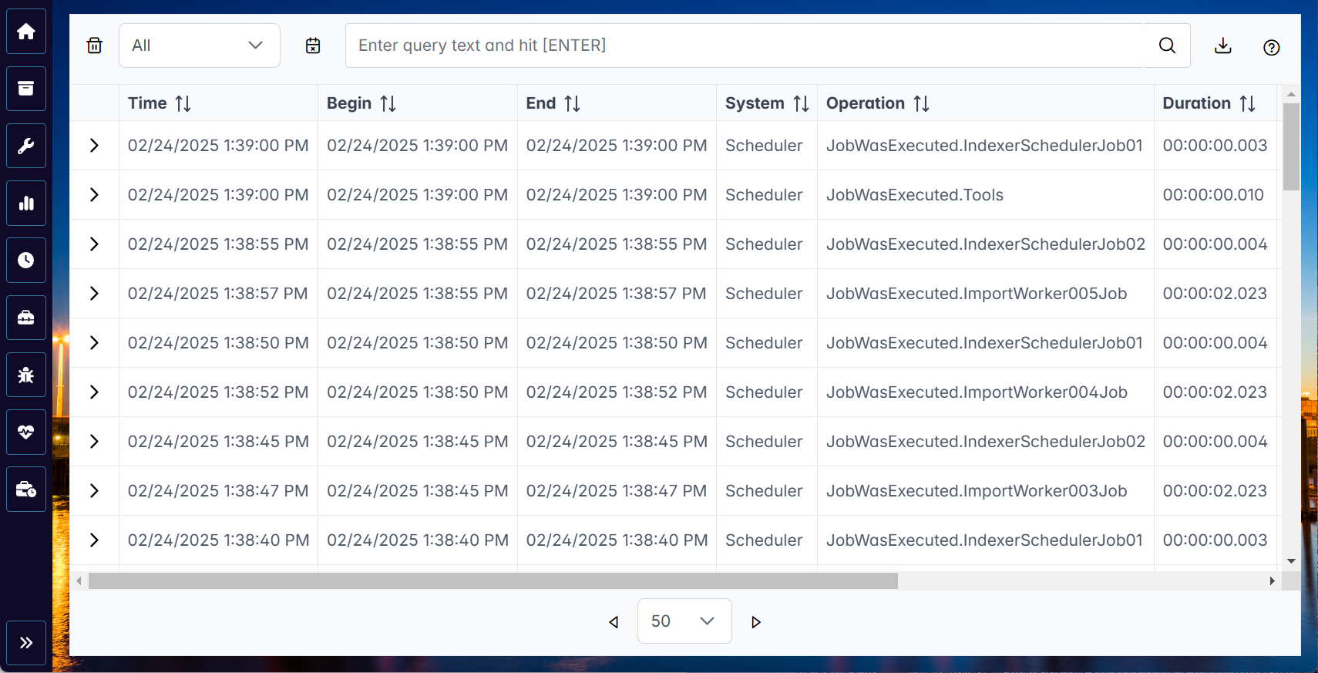Open the calendar date filter
The image size is (1318, 673).
(x=313, y=45)
